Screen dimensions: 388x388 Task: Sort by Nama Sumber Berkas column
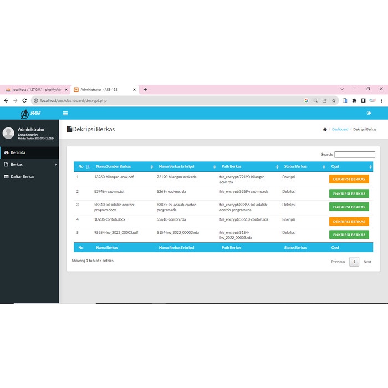click(123, 166)
